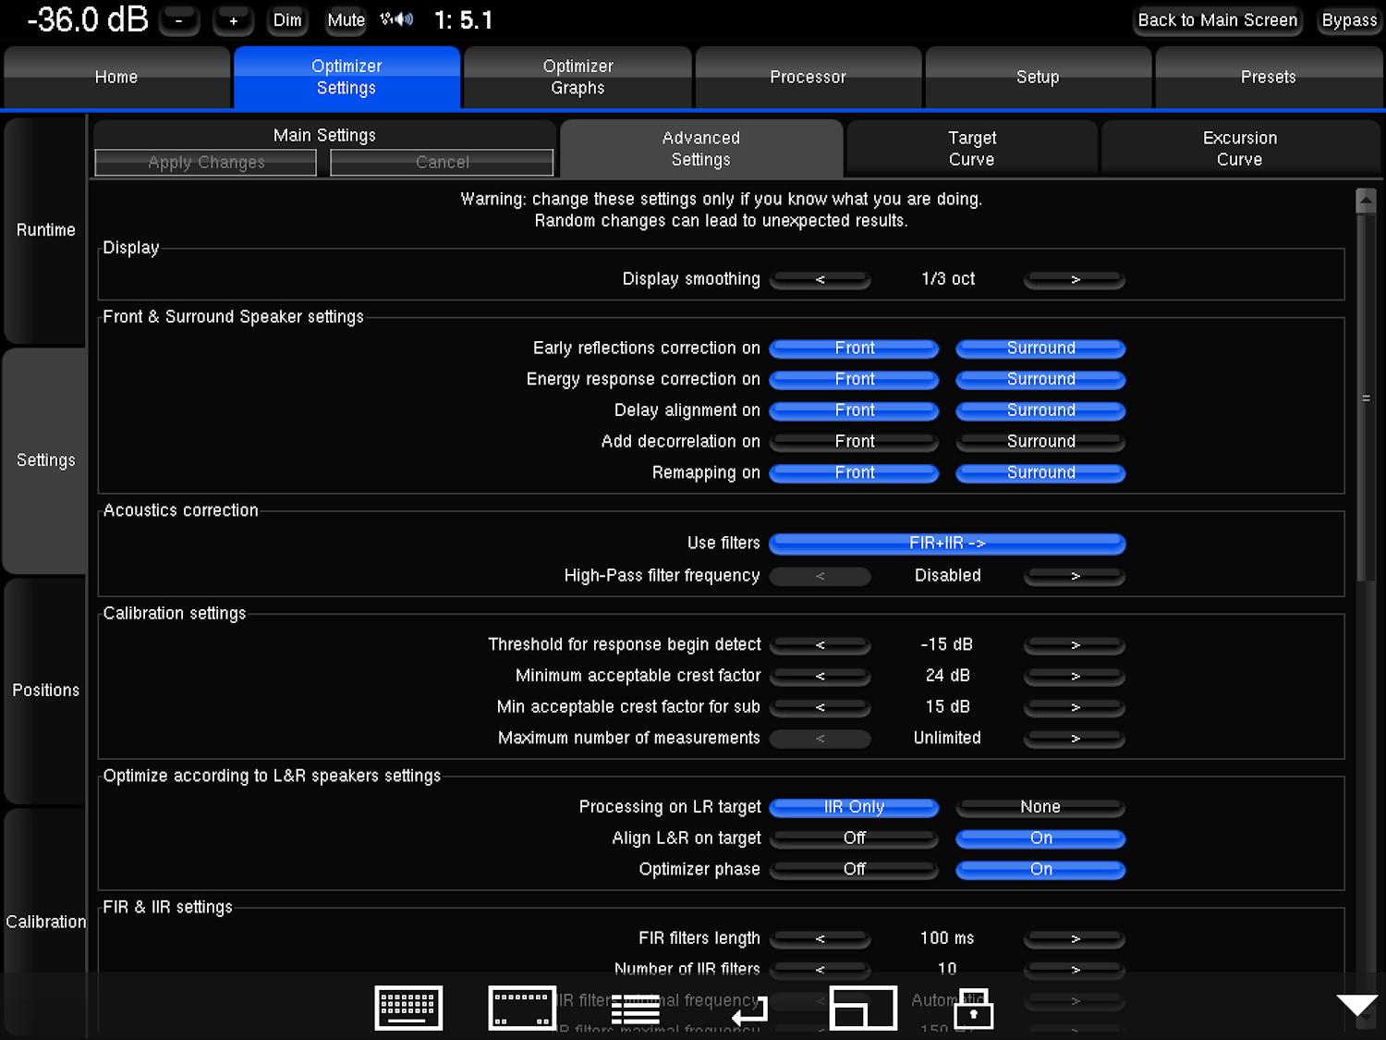The image size is (1386, 1040).
Task: Increase Display smoothing with right arrow
Action: point(1075,279)
